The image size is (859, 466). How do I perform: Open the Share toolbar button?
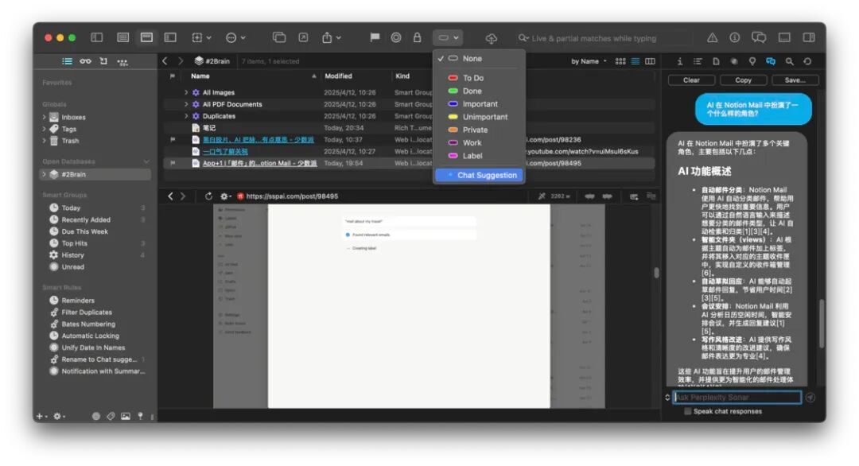click(331, 37)
